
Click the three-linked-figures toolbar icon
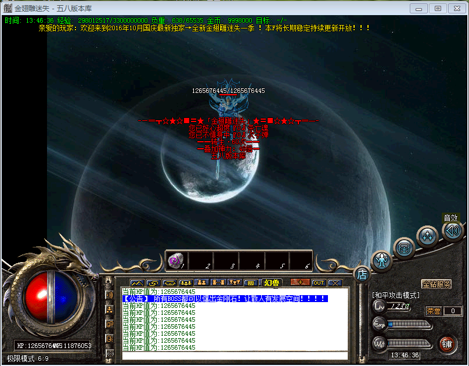(186, 283)
